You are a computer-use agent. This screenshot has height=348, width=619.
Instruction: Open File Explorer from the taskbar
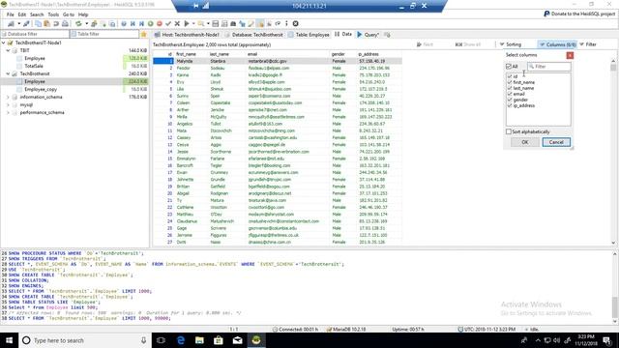click(199, 340)
